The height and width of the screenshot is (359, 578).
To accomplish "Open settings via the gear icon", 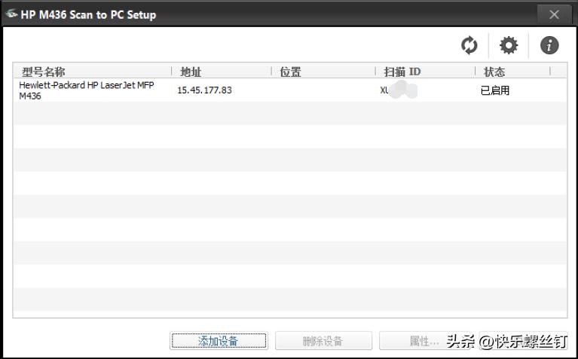I will pos(509,46).
